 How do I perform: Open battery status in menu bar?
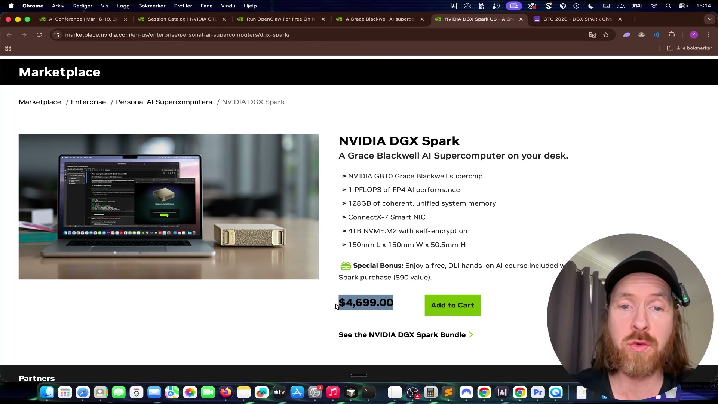637,6
